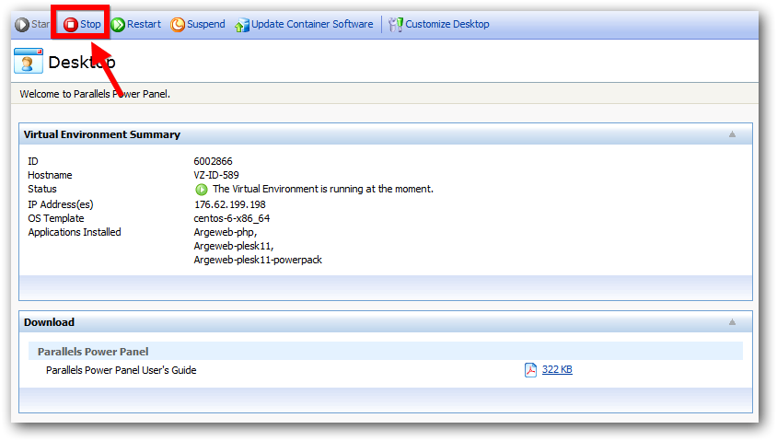The height and width of the screenshot is (441, 777).
Task: Click the PDF icon for the User's Guide
Action: tap(530, 369)
